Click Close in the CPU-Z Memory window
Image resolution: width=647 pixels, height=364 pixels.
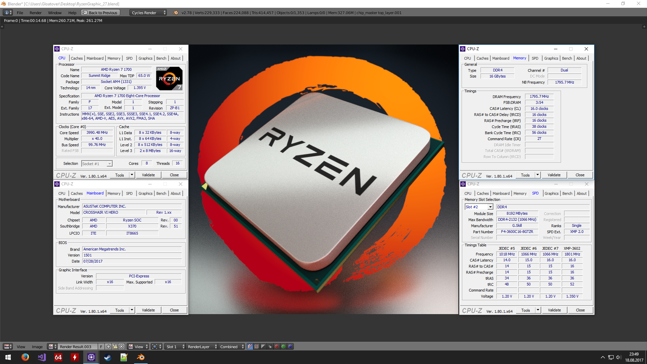(x=580, y=175)
